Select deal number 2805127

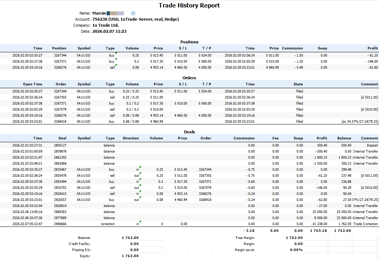click(60, 145)
